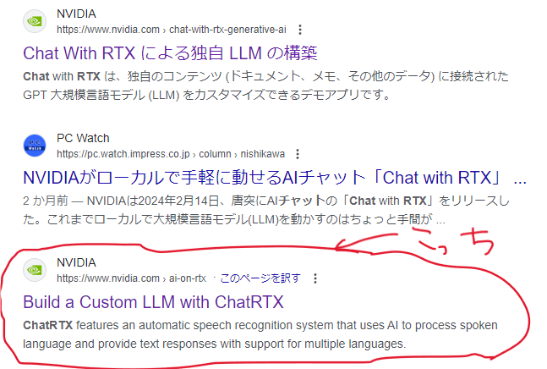The width and height of the screenshot is (547, 369).
Task: Click the snippet starting "ChatRTX features an automatic"
Action: [260, 334]
